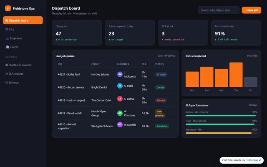The width and height of the screenshot is (267, 167).
Task: Click The Corner Café client cell
Action: (101, 100)
